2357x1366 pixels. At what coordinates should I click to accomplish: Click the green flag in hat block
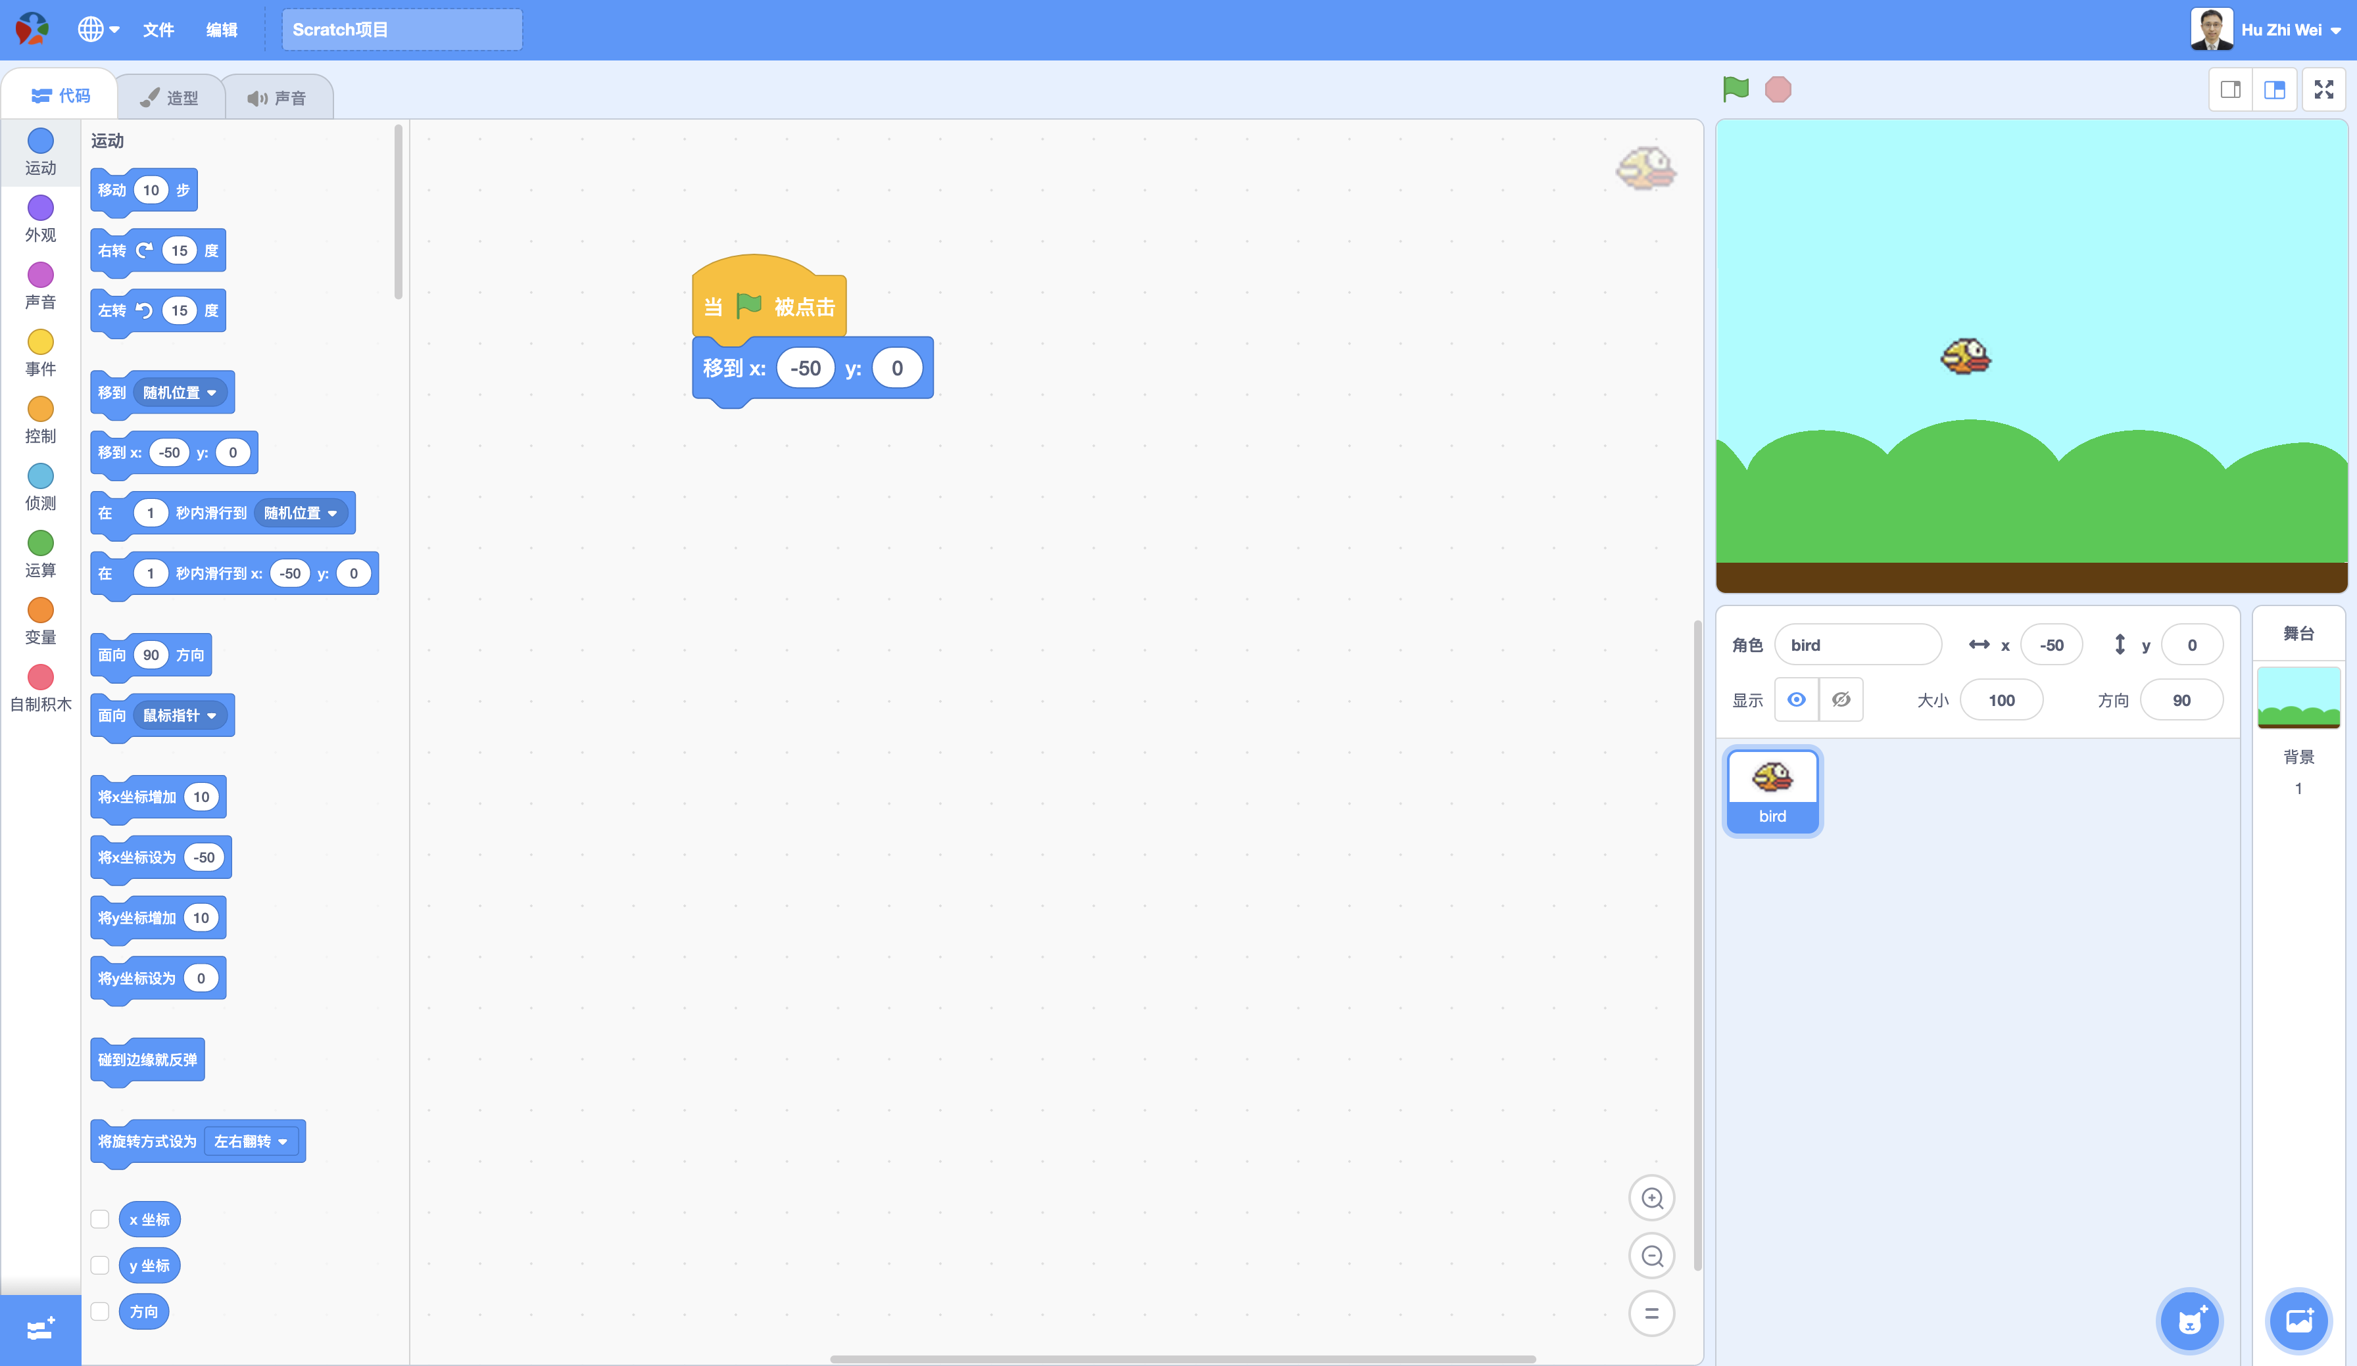pos(748,306)
